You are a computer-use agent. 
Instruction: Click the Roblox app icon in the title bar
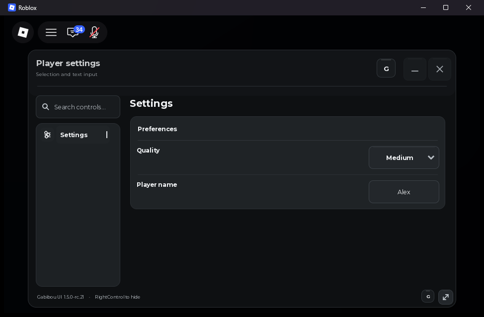(x=12, y=7)
